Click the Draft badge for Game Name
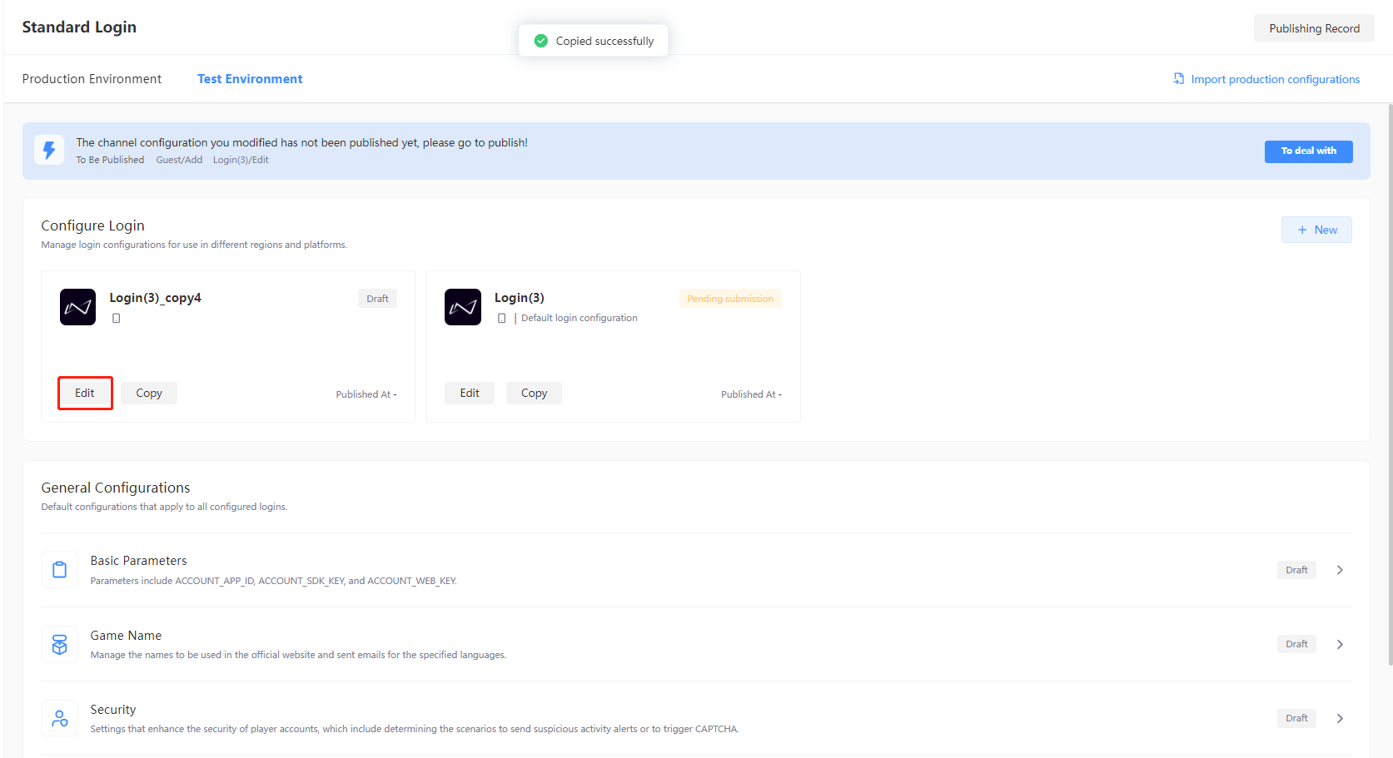The image size is (1393, 758). pos(1296,644)
